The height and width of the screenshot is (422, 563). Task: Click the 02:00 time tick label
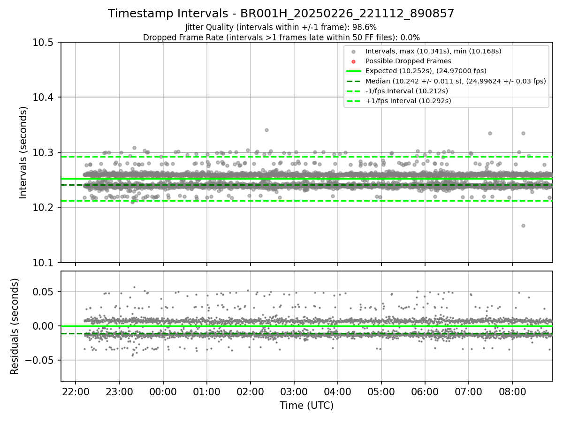(x=250, y=391)
